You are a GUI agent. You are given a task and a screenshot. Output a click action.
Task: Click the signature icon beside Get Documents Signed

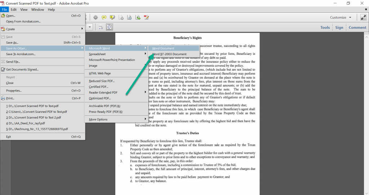(x=3, y=70)
